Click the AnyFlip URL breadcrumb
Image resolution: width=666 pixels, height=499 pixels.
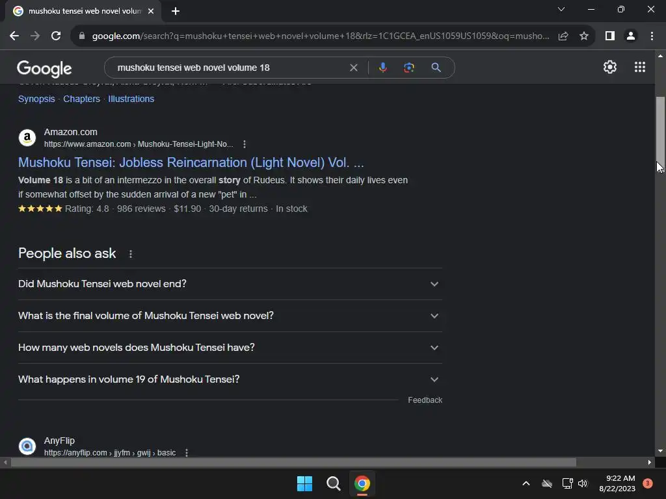(109, 453)
